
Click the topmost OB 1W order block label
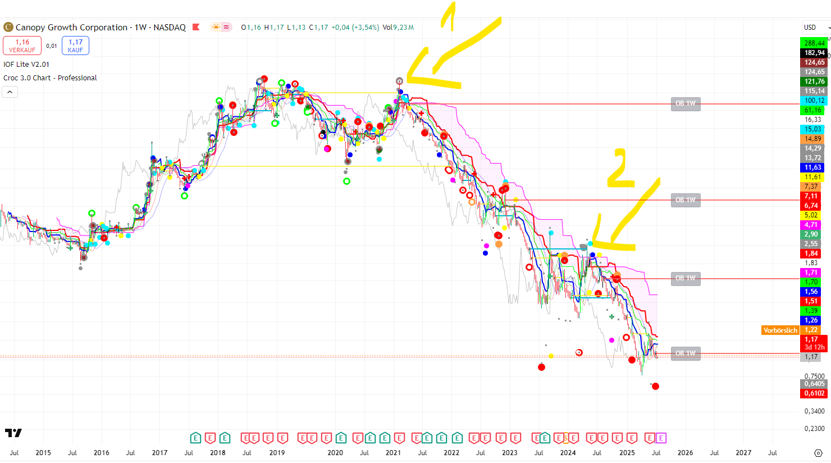(685, 103)
